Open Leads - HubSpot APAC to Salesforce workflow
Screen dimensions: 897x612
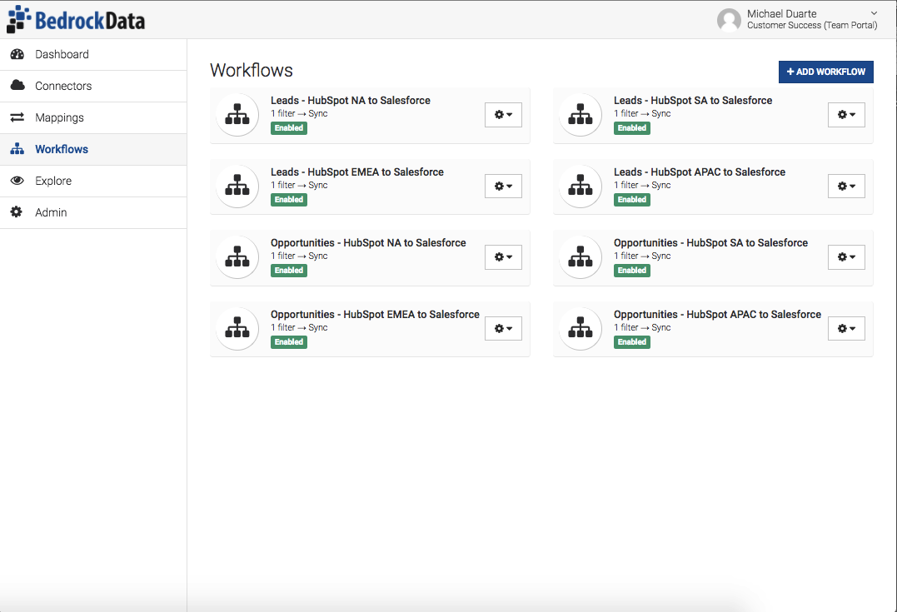[699, 172]
